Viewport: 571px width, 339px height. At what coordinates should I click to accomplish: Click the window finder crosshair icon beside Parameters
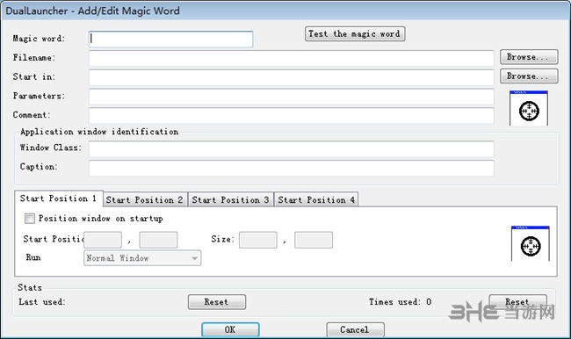[x=529, y=109]
